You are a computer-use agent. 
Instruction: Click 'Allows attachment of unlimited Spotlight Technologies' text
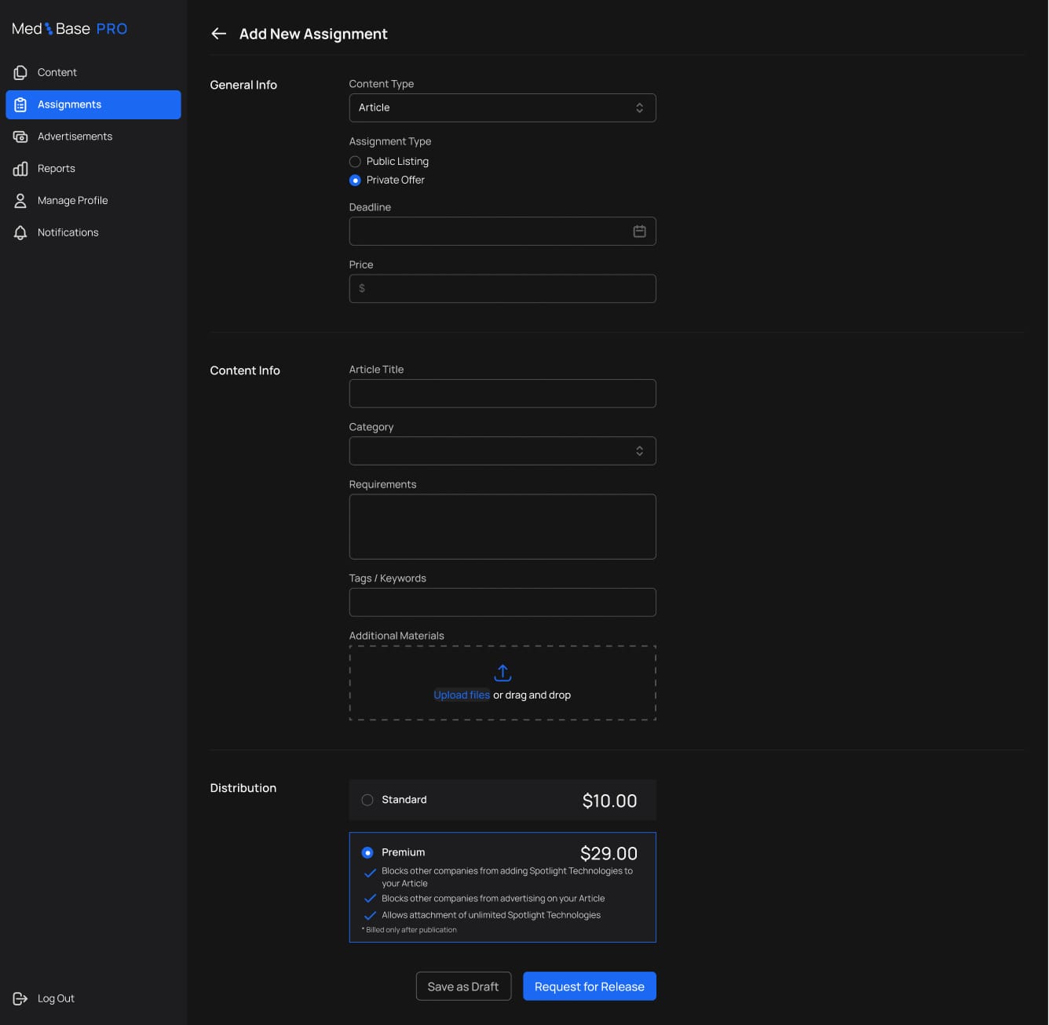pyautogui.click(x=492, y=915)
